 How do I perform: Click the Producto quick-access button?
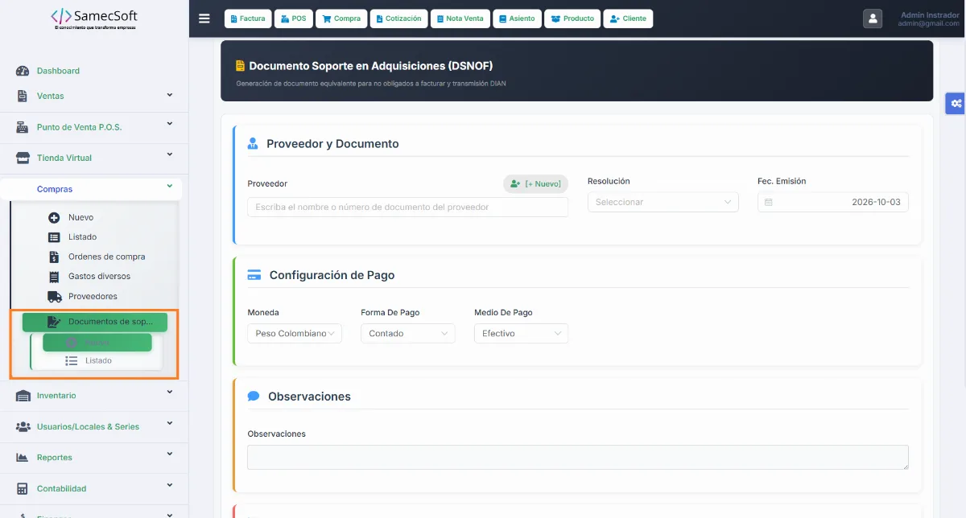(x=572, y=18)
